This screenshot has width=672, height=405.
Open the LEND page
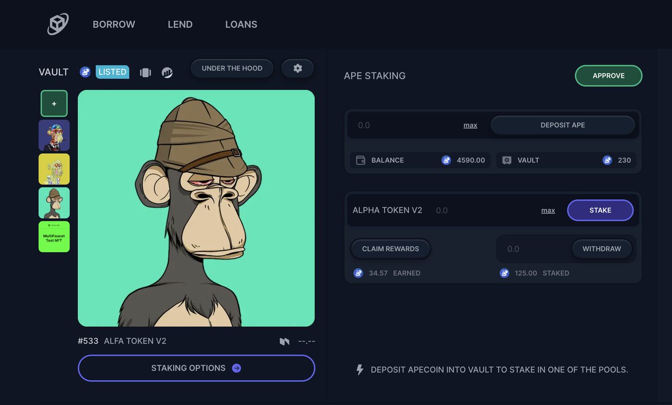tap(180, 25)
